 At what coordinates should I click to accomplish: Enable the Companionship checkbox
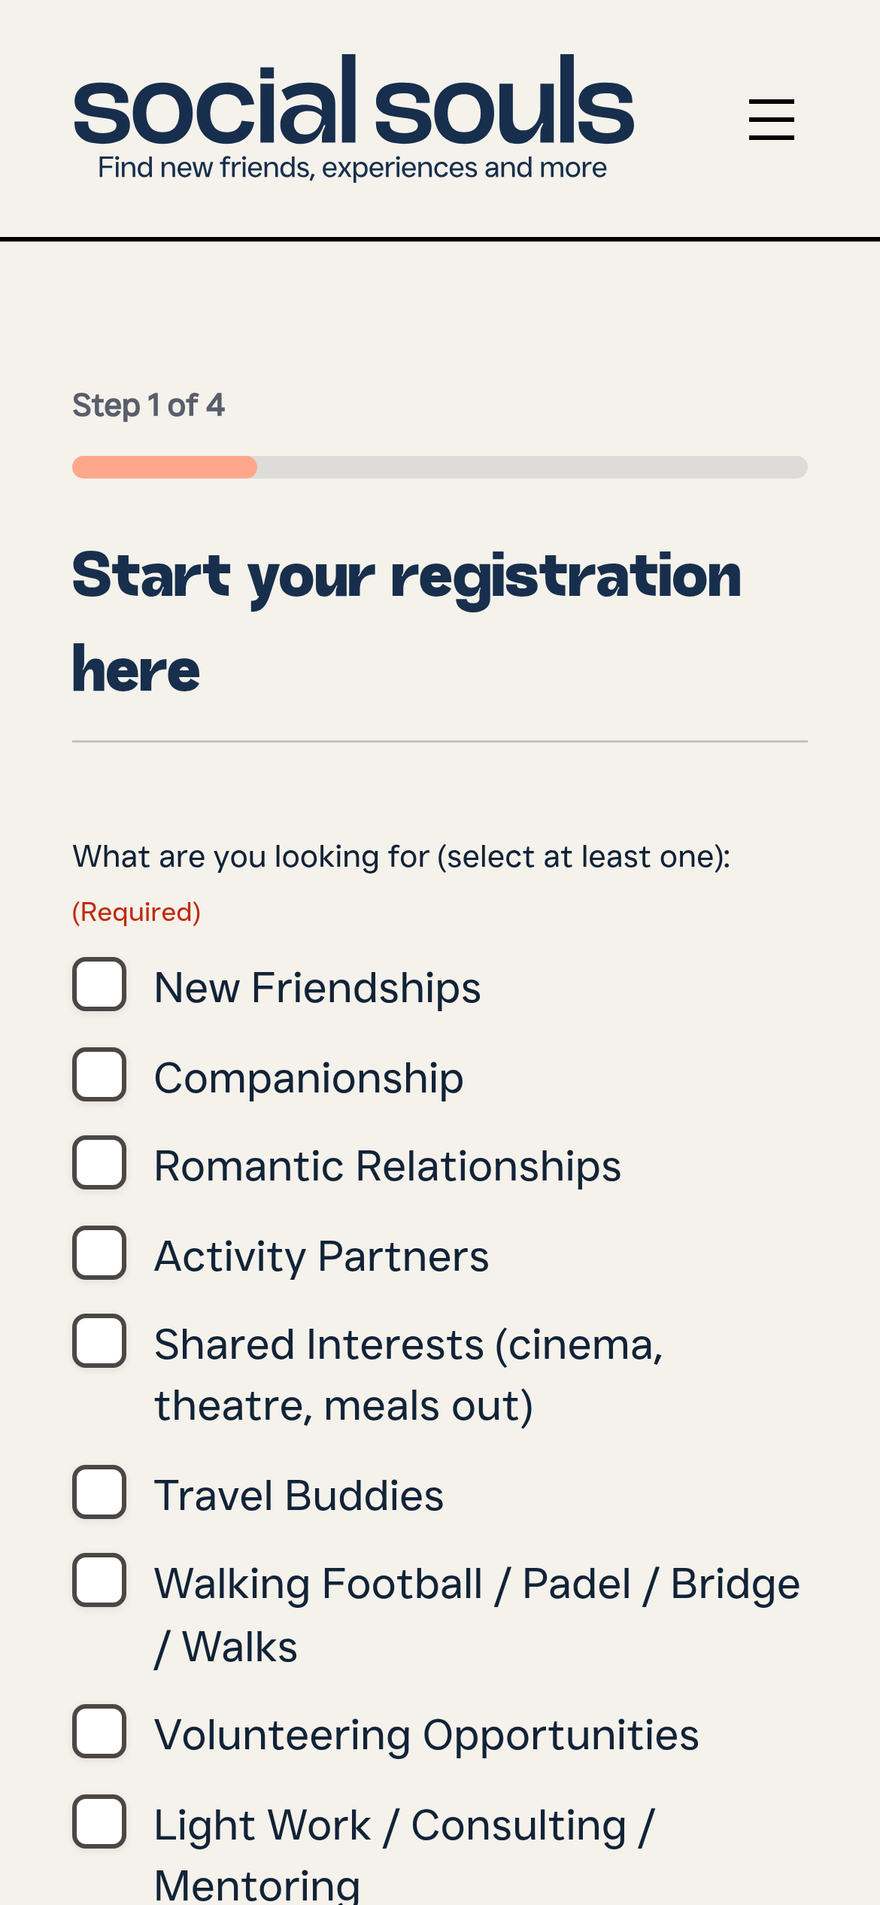pyautogui.click(x=99, y=1074)
